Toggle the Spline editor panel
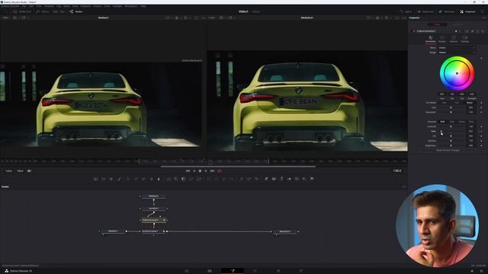 coord(406,11)
